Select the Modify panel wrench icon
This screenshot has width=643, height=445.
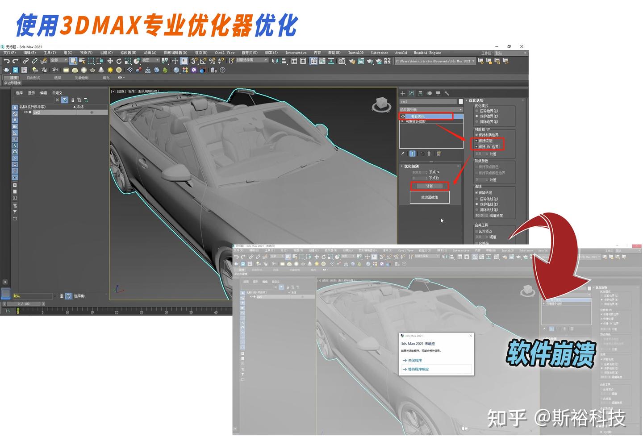[x=447, y=93]
